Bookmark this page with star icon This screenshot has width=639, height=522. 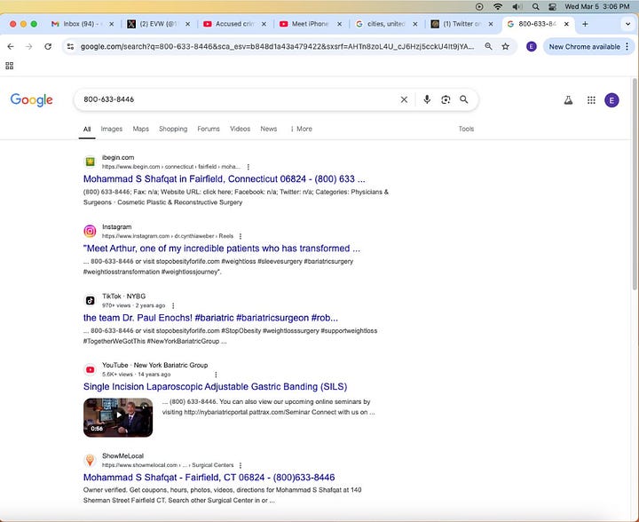pyautogui.click(x=505, y=46)
